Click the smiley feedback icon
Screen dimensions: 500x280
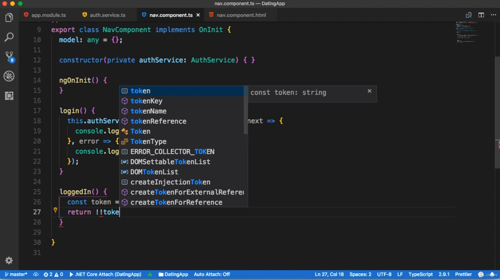point(481,275)
